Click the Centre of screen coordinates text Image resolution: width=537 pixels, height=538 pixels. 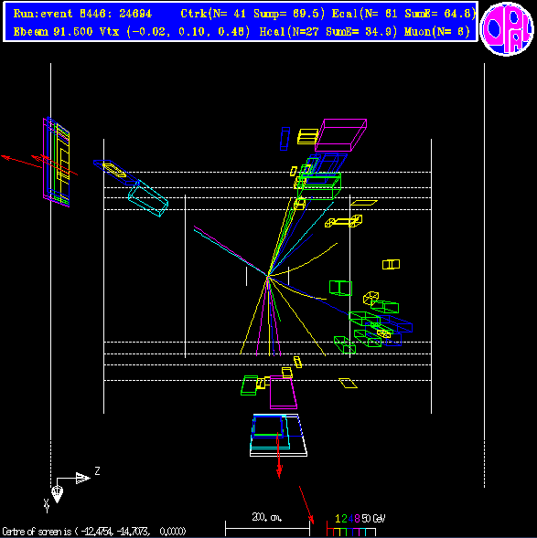[x=94, y=532]
